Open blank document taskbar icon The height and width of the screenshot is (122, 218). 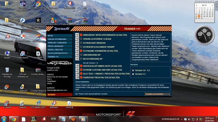click(24, 119)
